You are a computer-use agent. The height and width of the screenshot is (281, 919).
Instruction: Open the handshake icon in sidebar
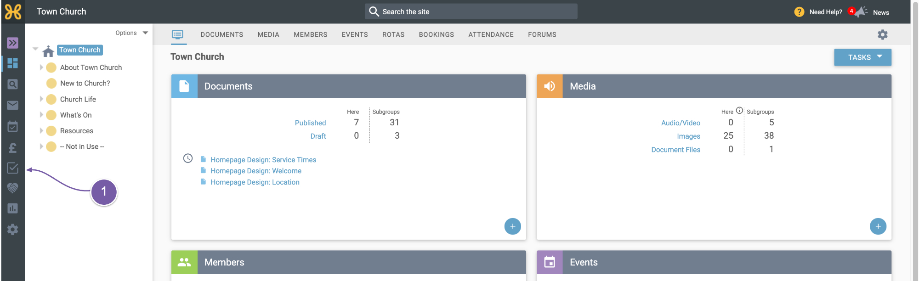coord(12,188)
